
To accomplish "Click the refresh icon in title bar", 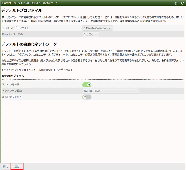I will click(183, 3).
